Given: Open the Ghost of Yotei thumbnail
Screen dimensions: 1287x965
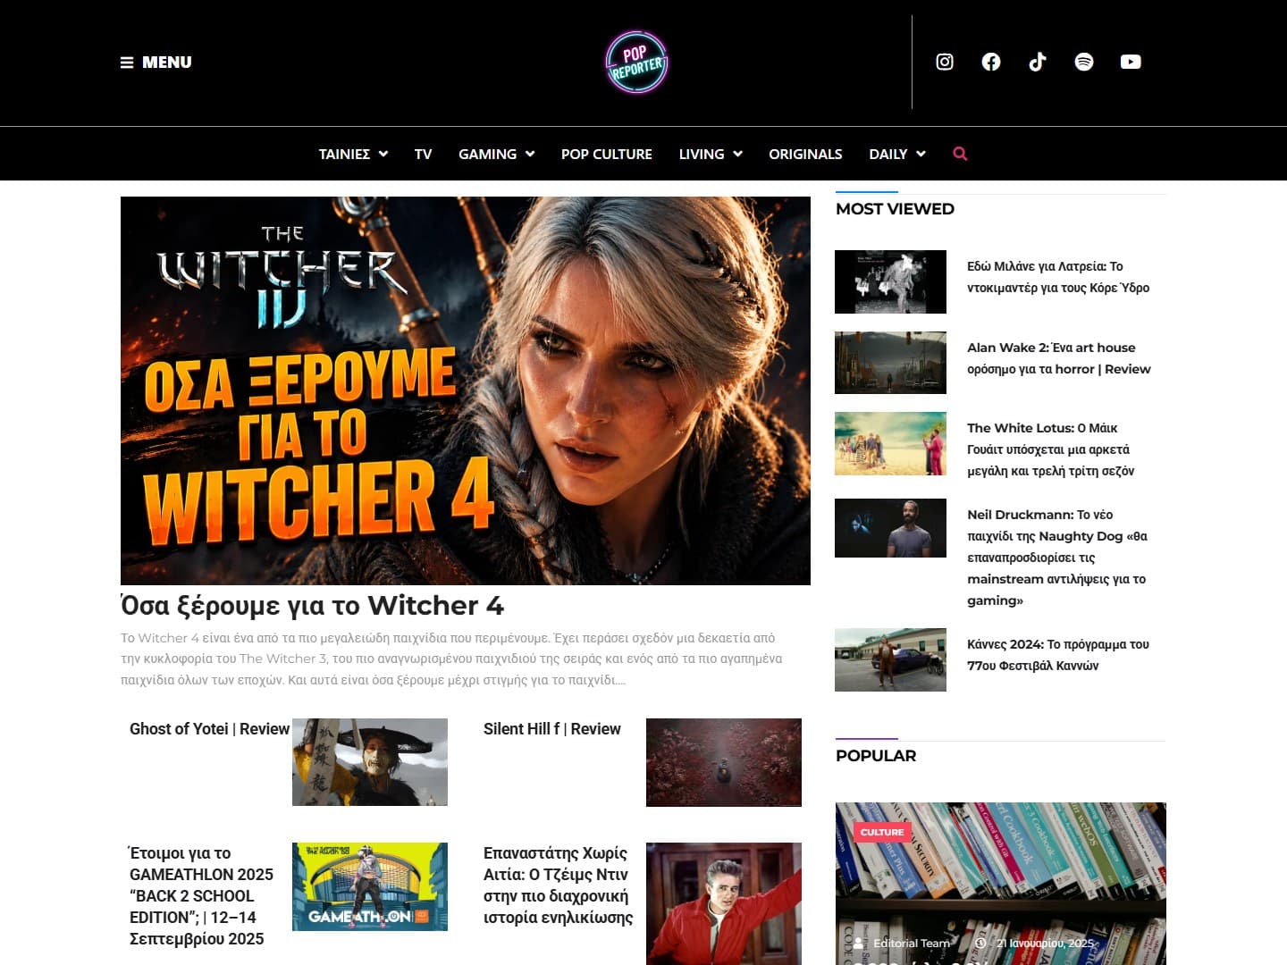Looking at the screenshot, I should pyautogui.click(x=370, y=762).
